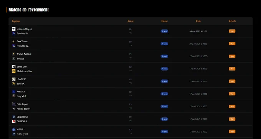
Task: Click the Team Lyost logo
Action: tap(14, 134)
